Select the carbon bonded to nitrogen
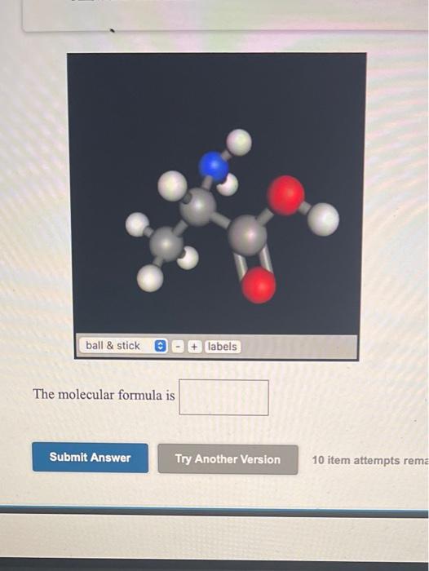This screenshot has width=429, height=571. pyautogui.click(x=198, y=206)
